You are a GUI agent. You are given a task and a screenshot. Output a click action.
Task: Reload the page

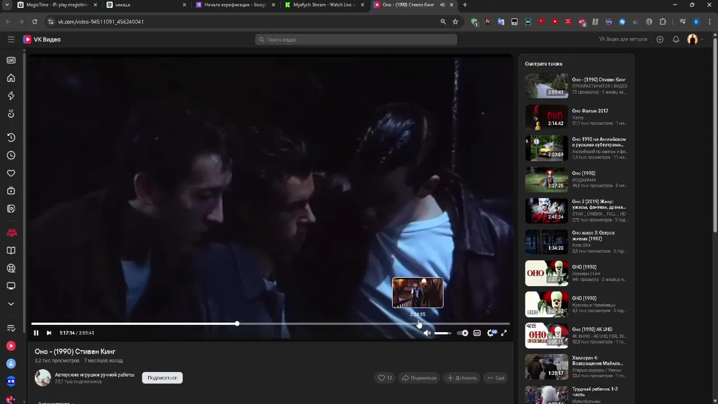(x=35, y=22)
